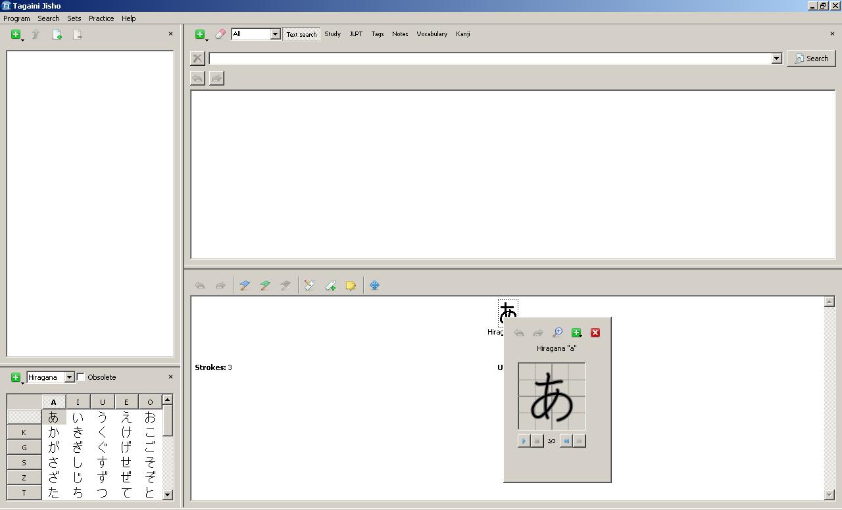Go to next search results
The width and height of the screenshot is (842, 510).
tap(216, 79)
